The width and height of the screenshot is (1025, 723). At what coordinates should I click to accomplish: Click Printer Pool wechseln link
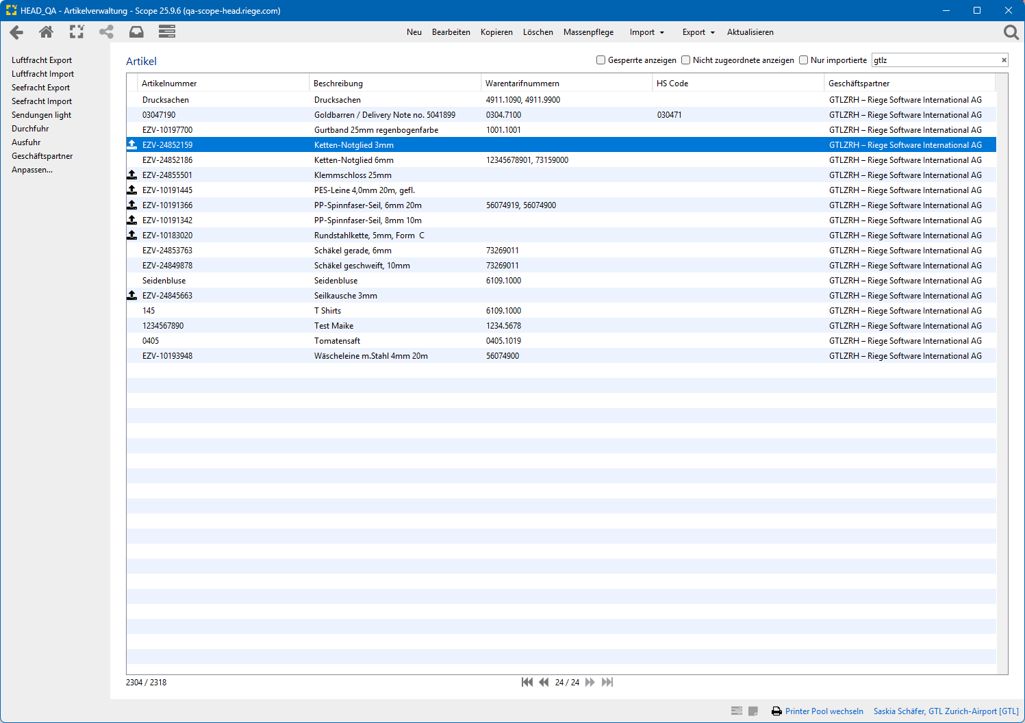click(824, 711)
